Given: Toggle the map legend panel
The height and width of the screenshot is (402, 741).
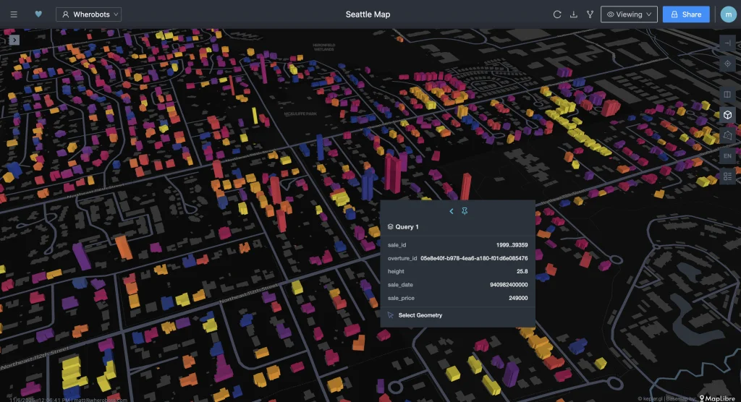Looking at the screenshot, I should point(728,176).
